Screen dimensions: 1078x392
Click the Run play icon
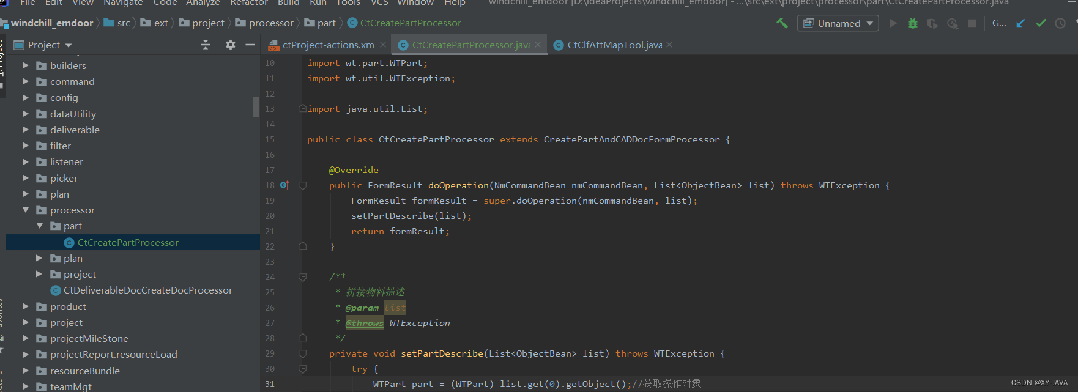click(893, 23)
